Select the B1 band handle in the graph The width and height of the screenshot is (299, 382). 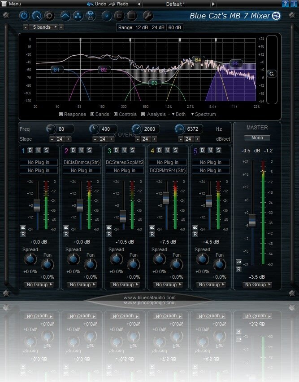57,70
